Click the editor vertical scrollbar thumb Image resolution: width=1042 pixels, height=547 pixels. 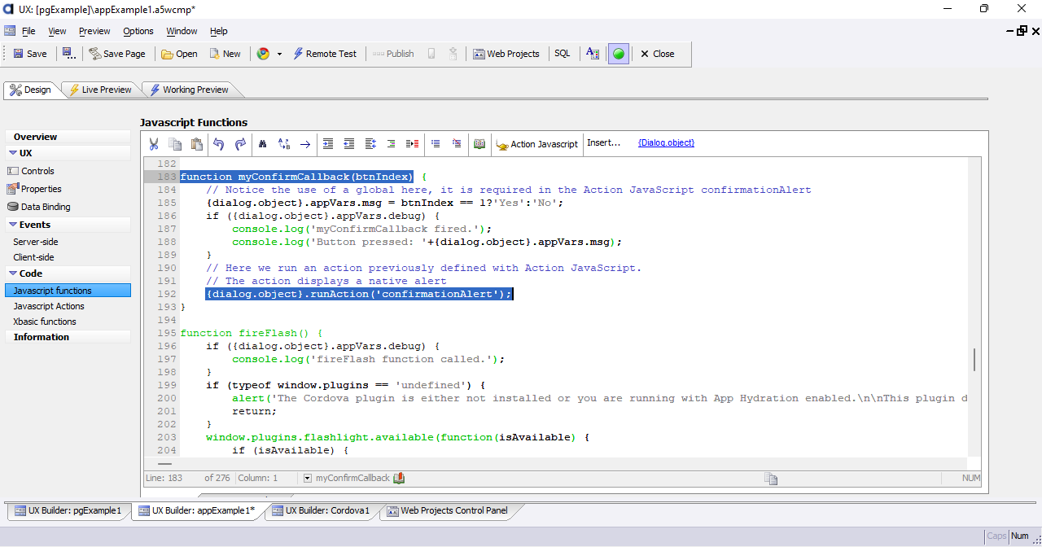pos(974,359)
